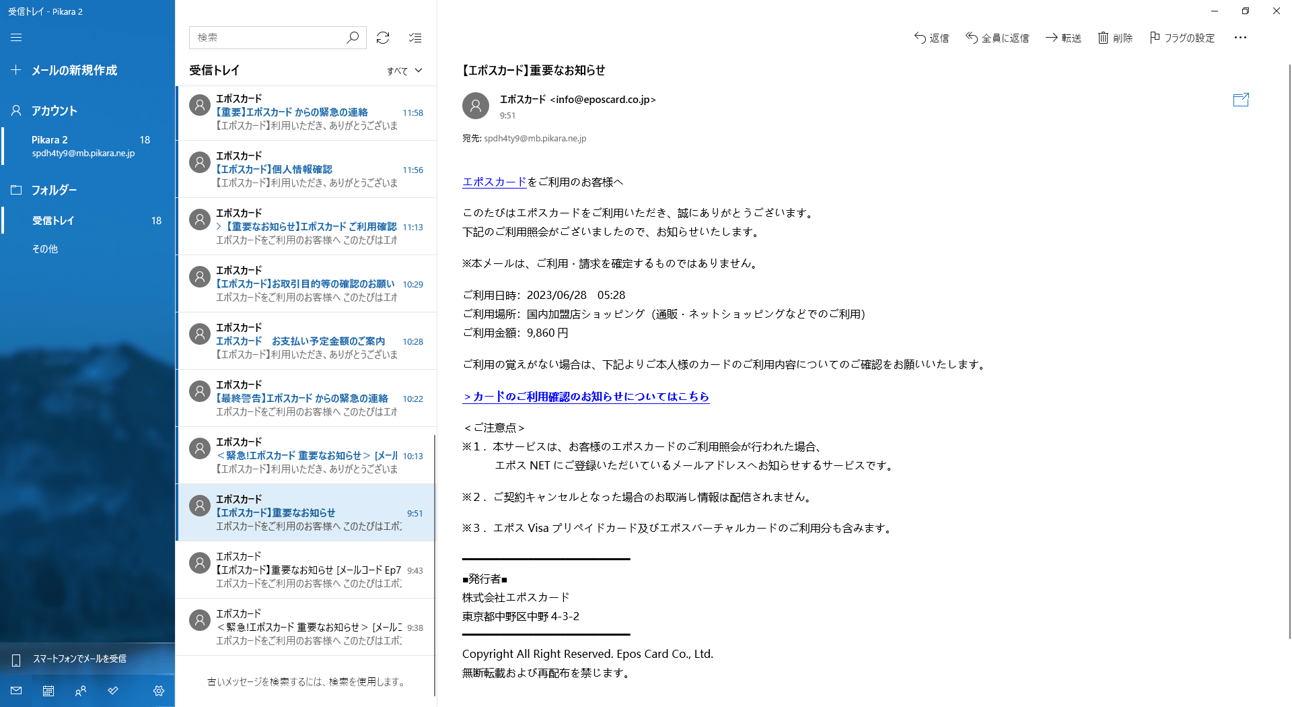Sync the mailbox with refresh icon
Screen dimensions: 1292x707
pyautogui.click(x=383, y=38)
